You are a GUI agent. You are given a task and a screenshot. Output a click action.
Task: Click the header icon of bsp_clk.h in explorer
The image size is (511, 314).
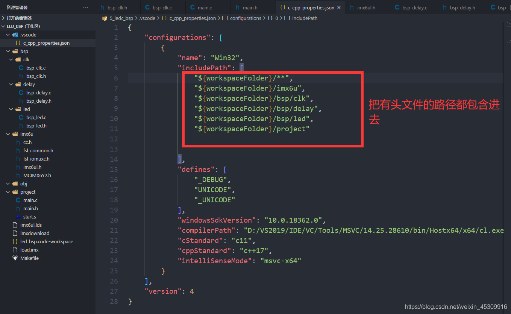21,76
